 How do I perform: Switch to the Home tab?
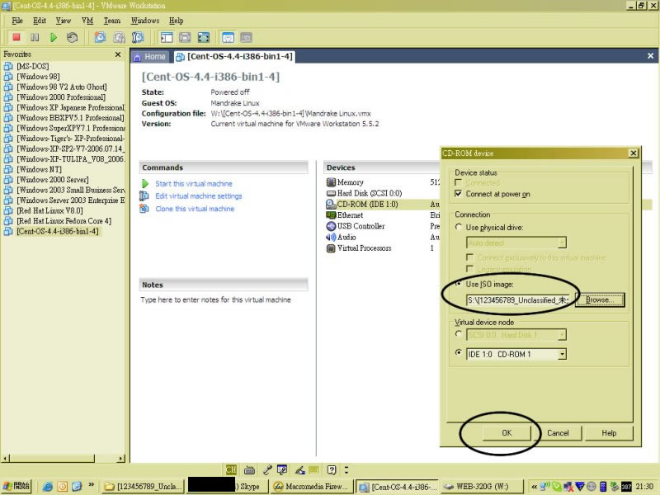pyautogui.click(x=150, y=57)
